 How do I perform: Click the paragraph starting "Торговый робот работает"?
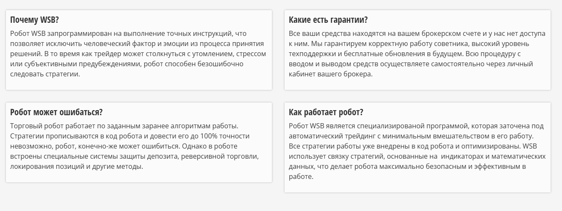coord(134,146)
